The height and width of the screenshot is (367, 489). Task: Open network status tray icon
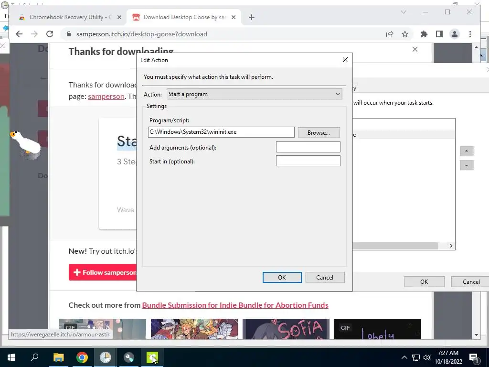tap(416, 357)
